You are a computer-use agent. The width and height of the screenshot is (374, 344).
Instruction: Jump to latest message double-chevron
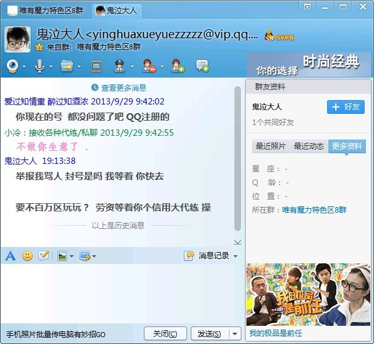[x=238, y=243]
